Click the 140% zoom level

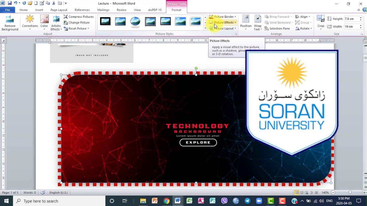pyautogui.click(x=325, y=193)
